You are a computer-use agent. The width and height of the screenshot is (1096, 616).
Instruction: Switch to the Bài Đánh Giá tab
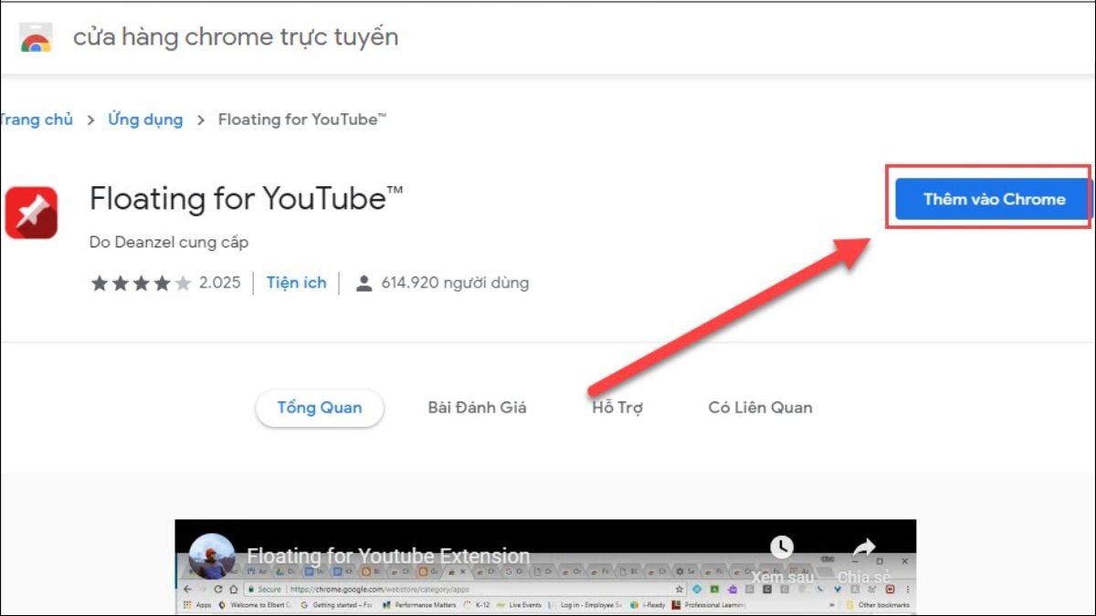click(x=477, y=408)
